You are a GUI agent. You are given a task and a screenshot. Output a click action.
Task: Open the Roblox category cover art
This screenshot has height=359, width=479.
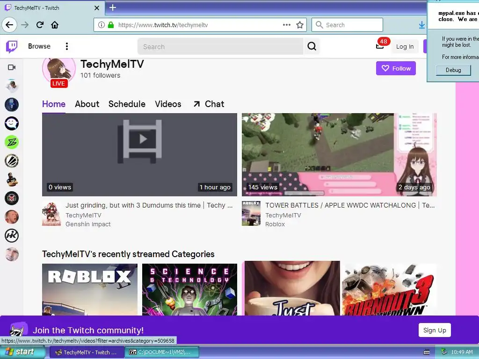pos(90,289)
